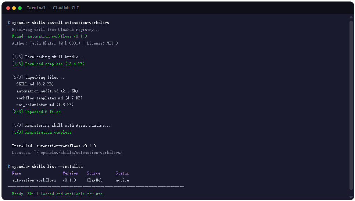Click the v0.1.0 version cell
The image size is (355, 201).
click(x=69, y=180)
